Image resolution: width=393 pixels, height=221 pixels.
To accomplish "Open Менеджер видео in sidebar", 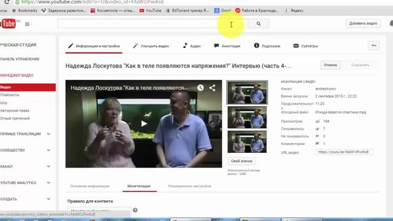I will pyautogui.click(x=17, y=76).
